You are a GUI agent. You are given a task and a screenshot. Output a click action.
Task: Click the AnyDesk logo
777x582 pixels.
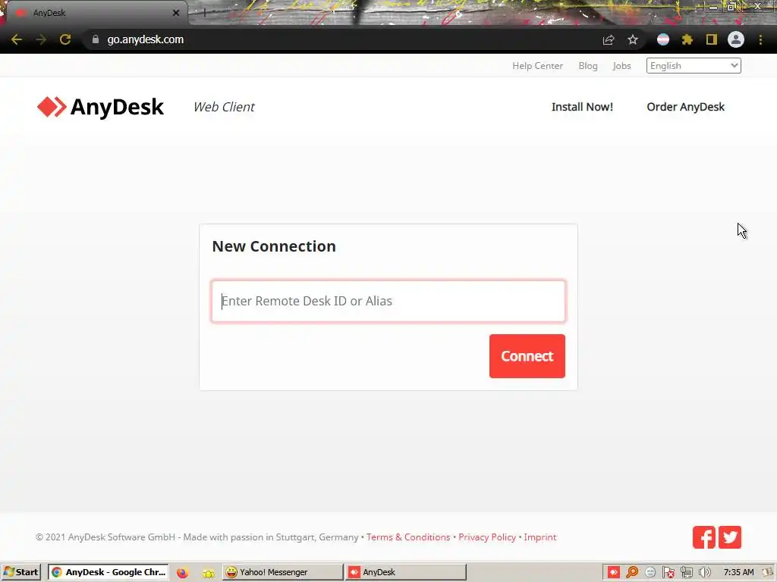[101, 107]
